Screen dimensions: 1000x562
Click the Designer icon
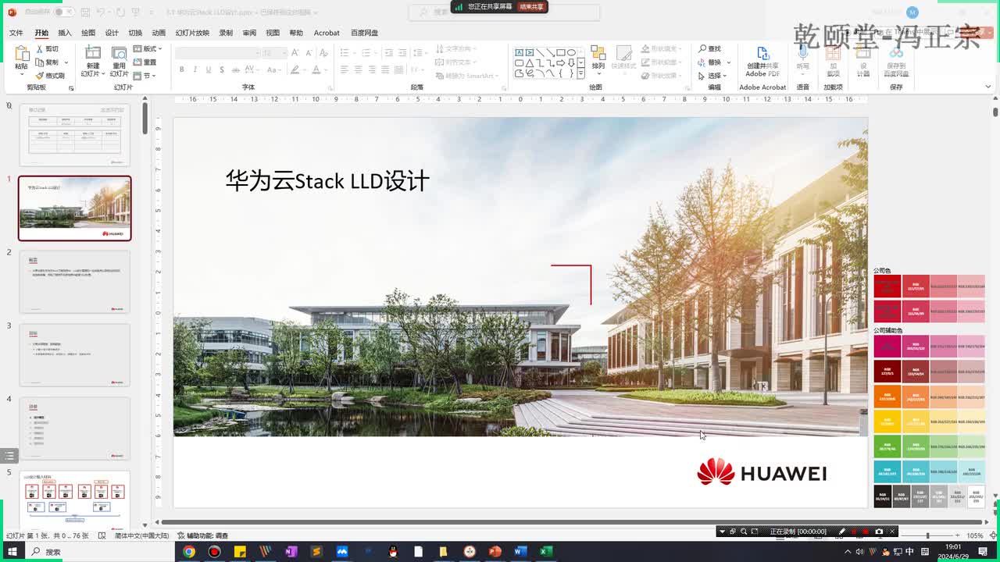pos(863,53)
